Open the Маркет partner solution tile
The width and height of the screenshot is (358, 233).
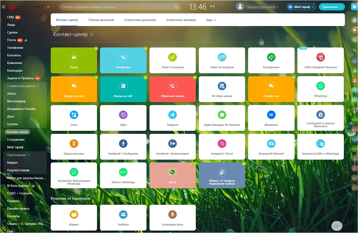tap(74, 218)
